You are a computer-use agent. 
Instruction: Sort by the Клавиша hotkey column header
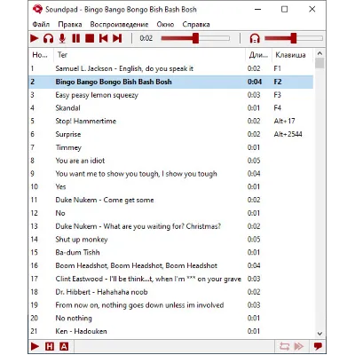[x=292, y=55]
